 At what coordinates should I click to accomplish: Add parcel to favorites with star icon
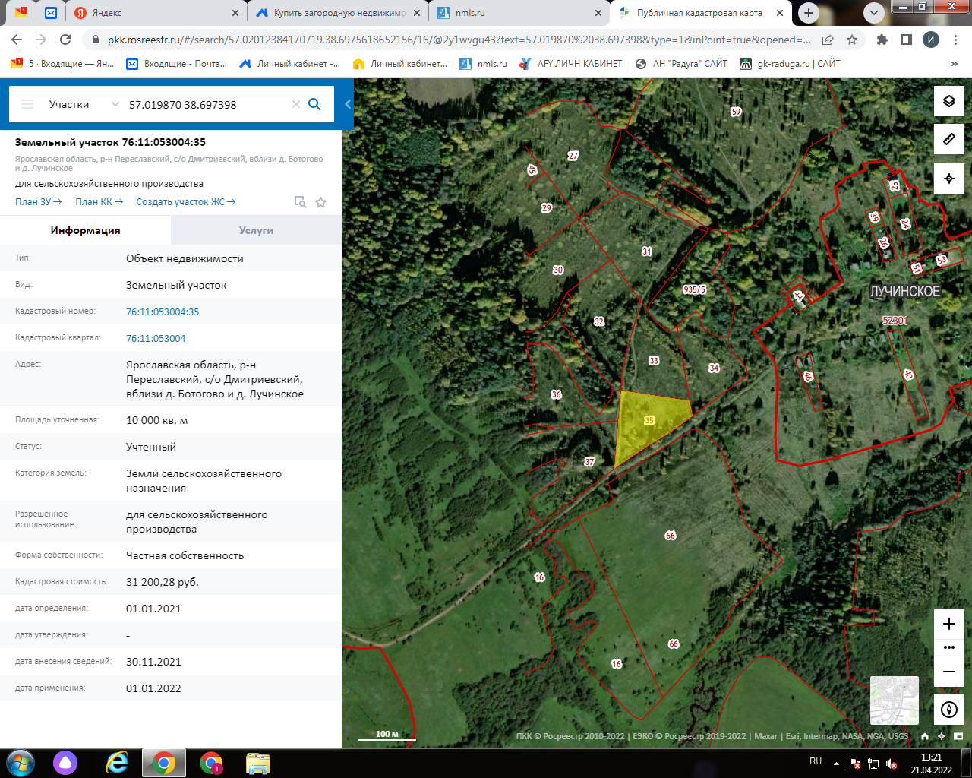[320, 202]
